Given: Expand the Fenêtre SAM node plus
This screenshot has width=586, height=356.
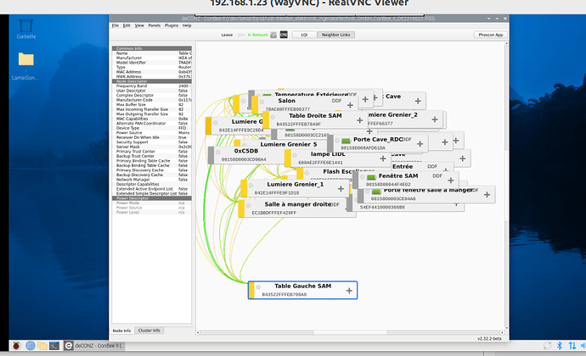Looking at the screenshot, I should pyautogui.click(x=451, y=181).
